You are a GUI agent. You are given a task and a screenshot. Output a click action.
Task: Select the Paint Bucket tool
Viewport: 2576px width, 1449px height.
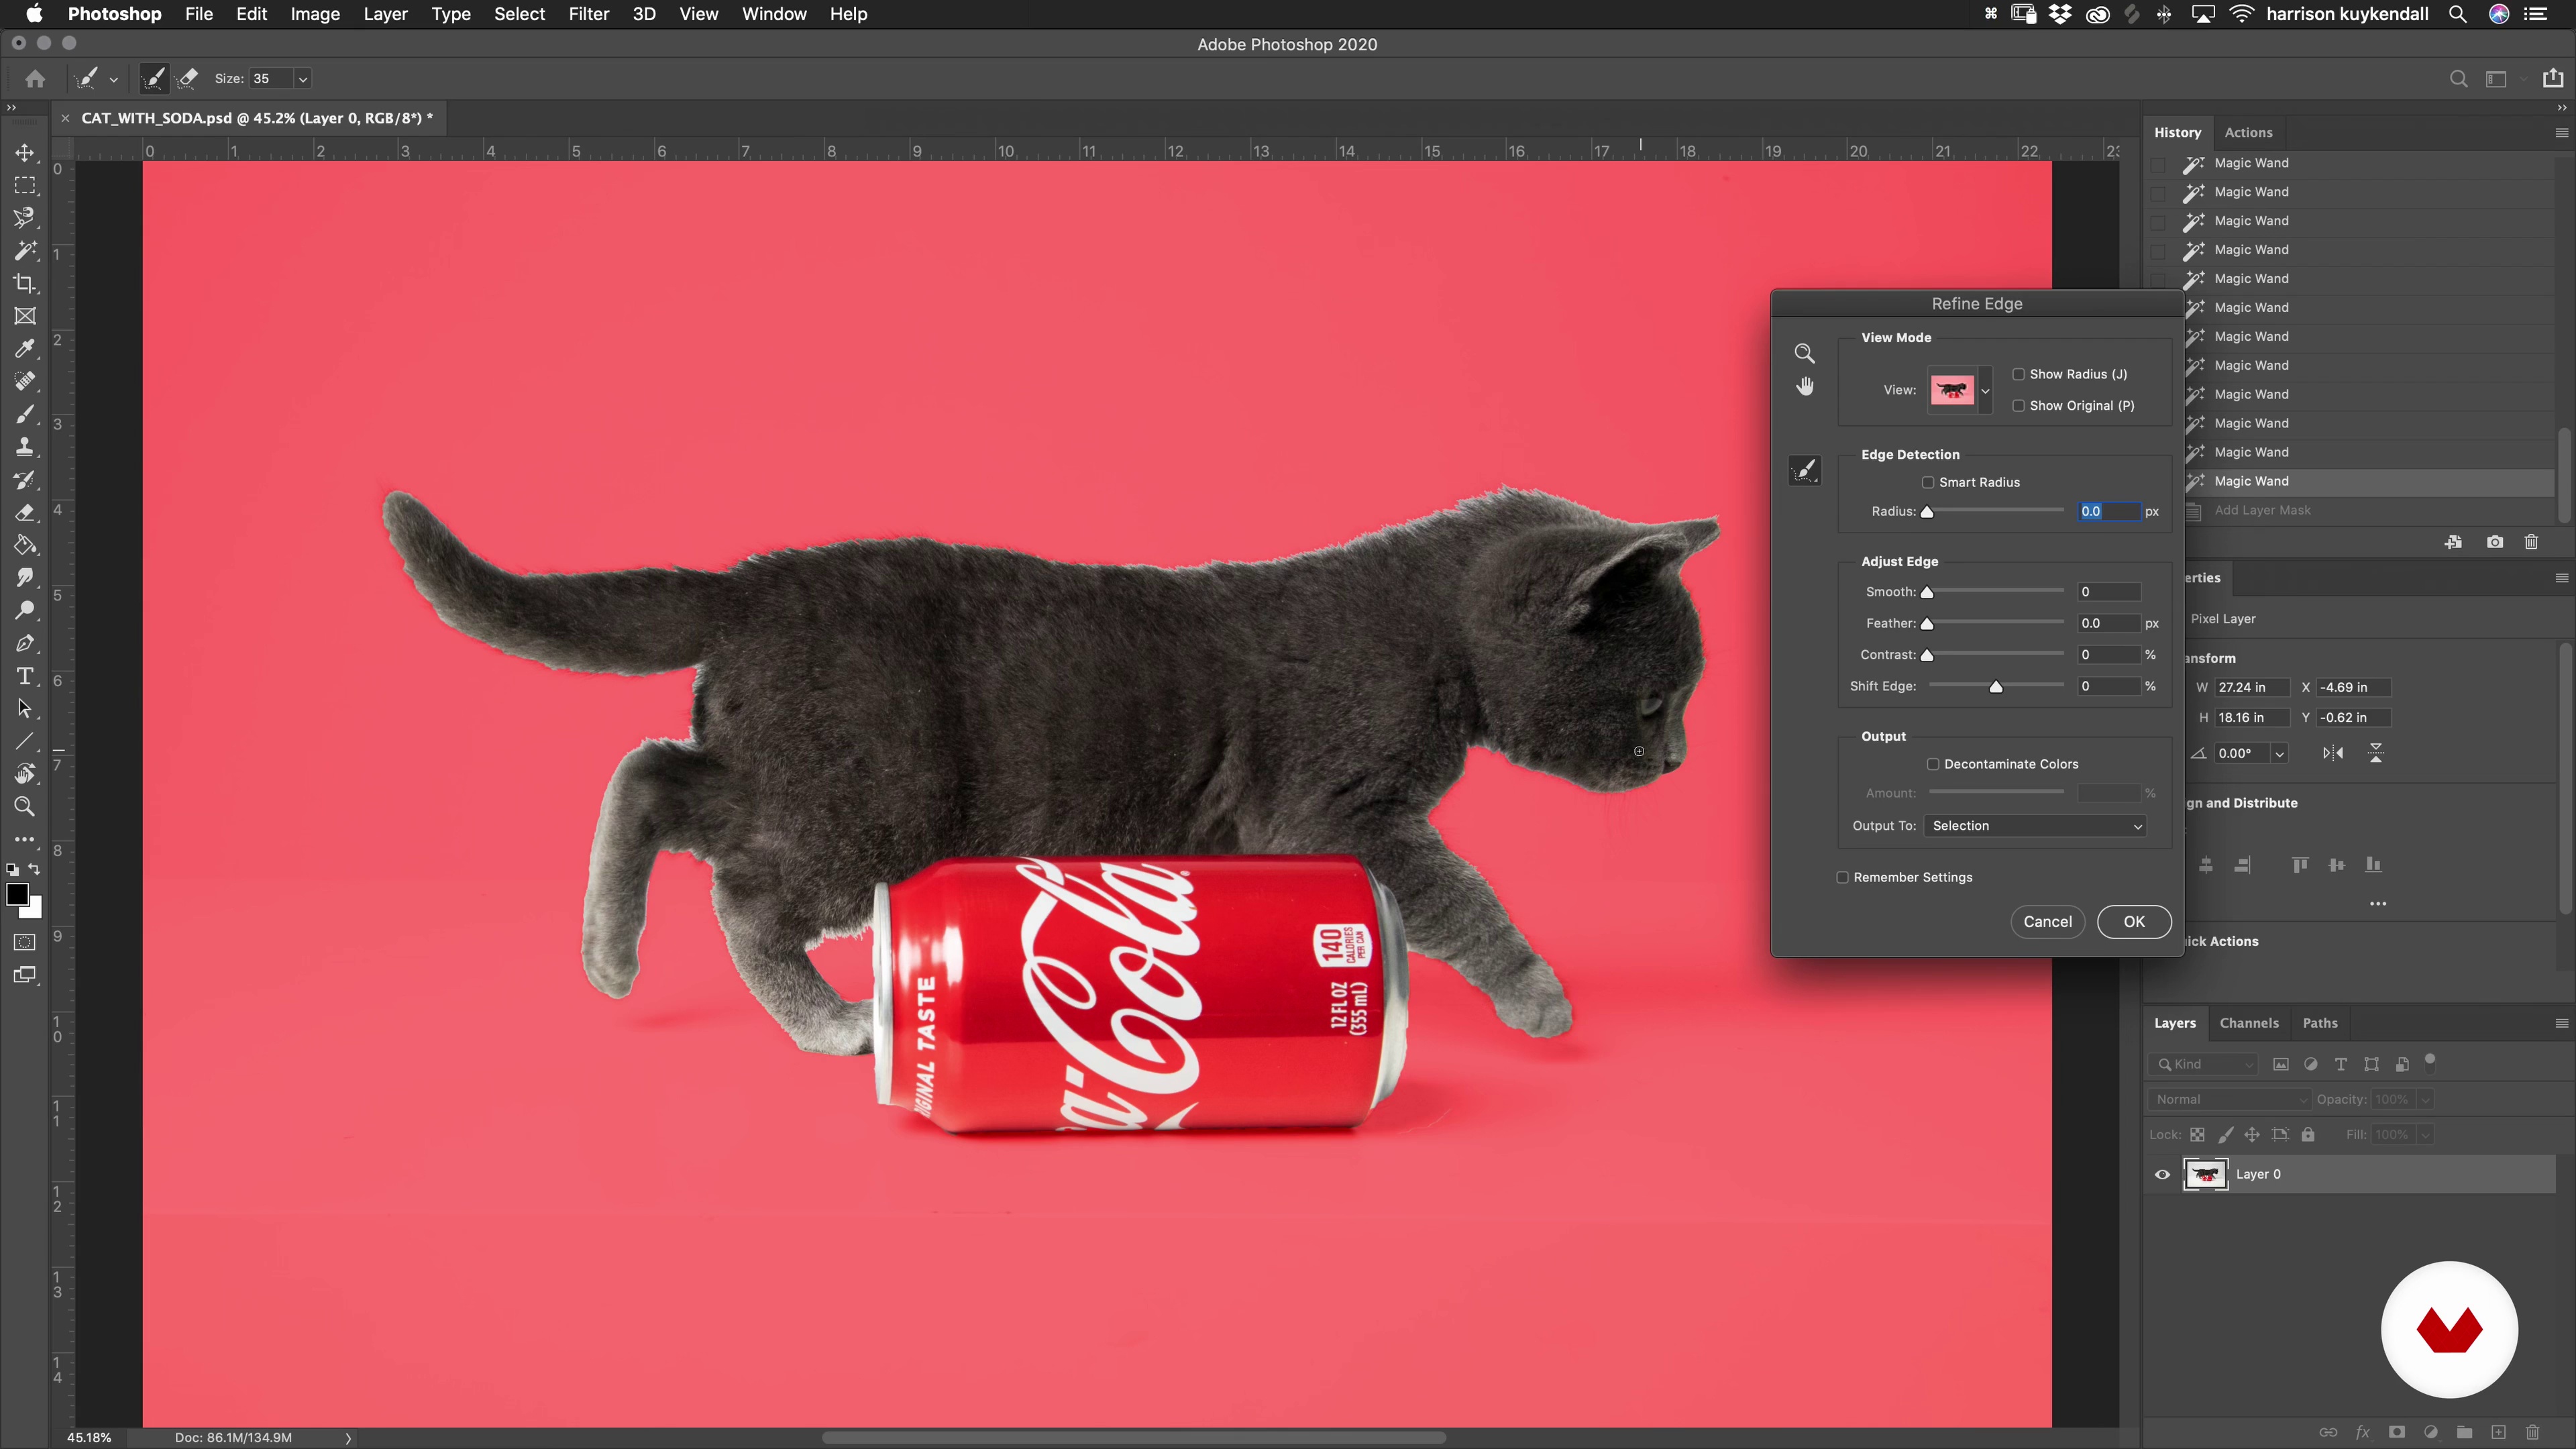tap(25, 545)
